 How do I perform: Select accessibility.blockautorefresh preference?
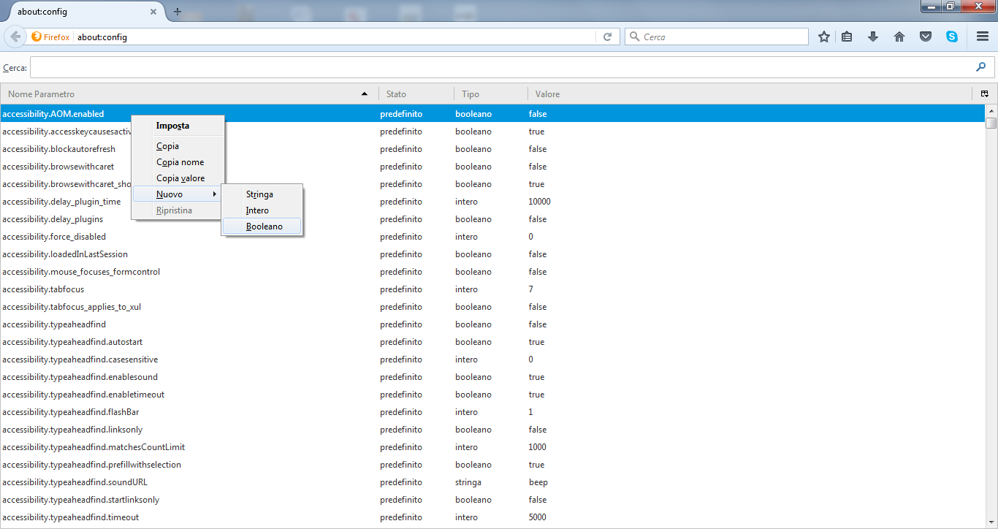[x=492, y=149]
